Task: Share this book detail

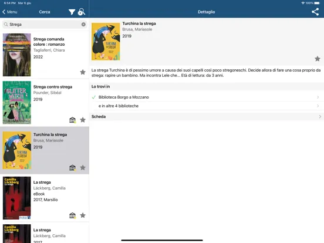Action: pyautogui.click(x=315, y=12)
